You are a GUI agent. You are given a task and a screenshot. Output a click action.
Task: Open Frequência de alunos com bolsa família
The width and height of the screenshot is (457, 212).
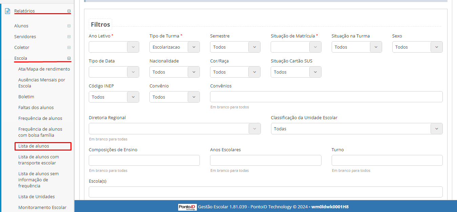40,132
